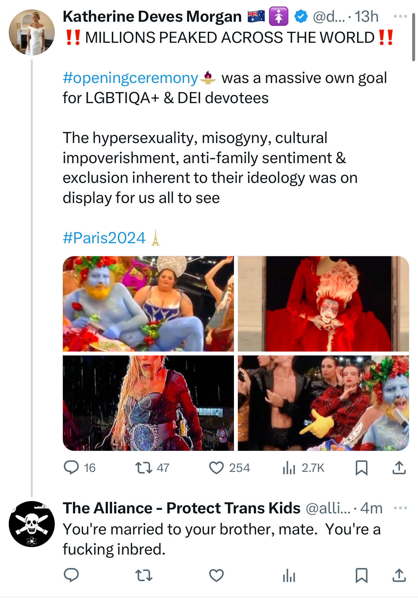418x599 pixels.
Task: Like the post with 254 likes
Action: click(x=216, y=468)
